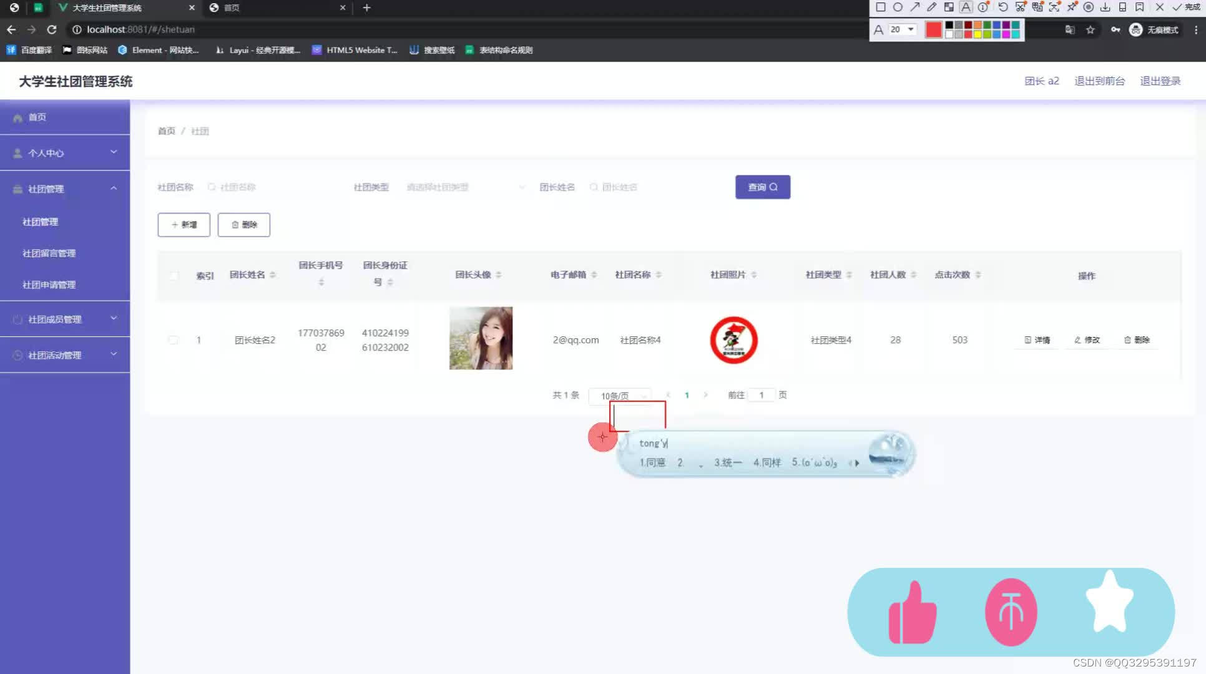This screenshot has height=674, width=1206.
Task: Click the 首页 home icon in sidebar
Action: [17, 117]
